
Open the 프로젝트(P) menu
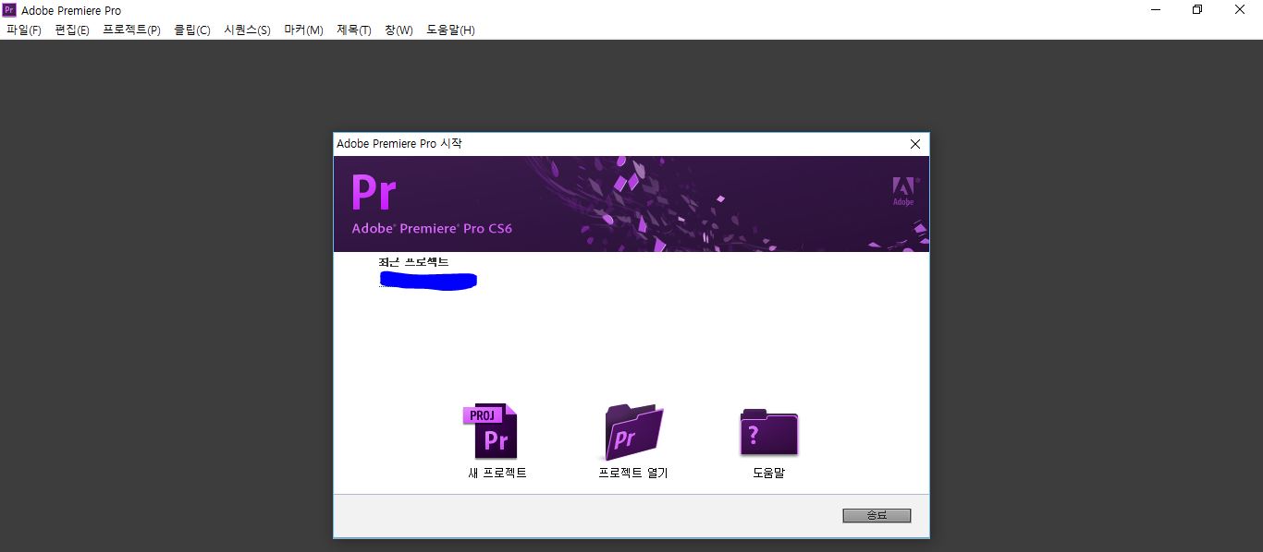tap(131, 30)
